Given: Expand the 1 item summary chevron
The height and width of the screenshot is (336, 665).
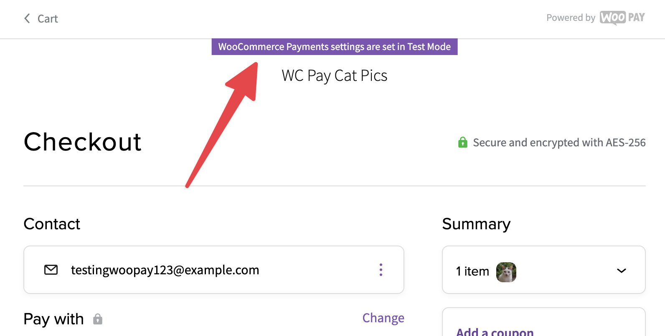Looking at the screenshot, I should [622, 271].
